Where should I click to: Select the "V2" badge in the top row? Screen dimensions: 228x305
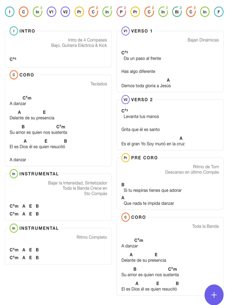coord(65,12)
